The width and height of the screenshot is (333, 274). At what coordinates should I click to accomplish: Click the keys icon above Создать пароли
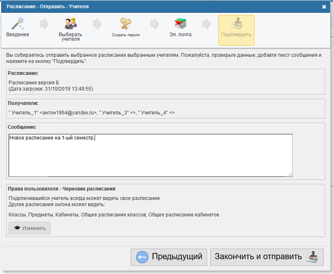point(125,23)
